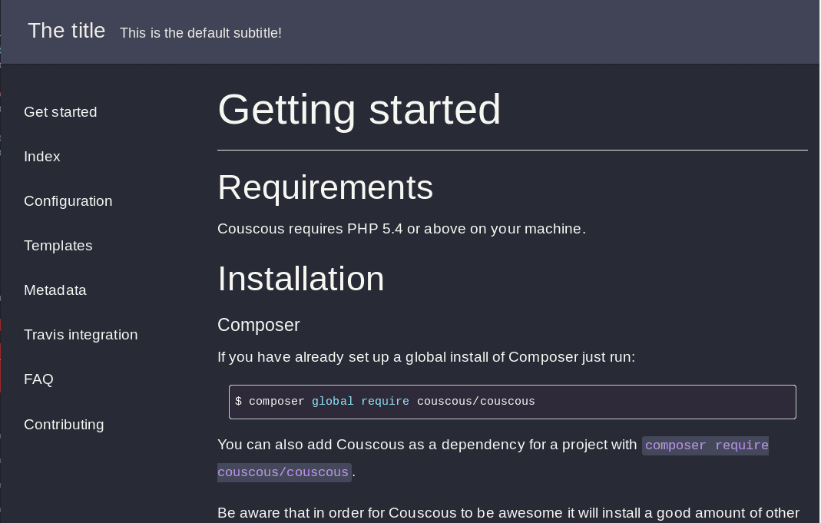
Task: Open the Travis integration page
Action: (x=81, y=335)
